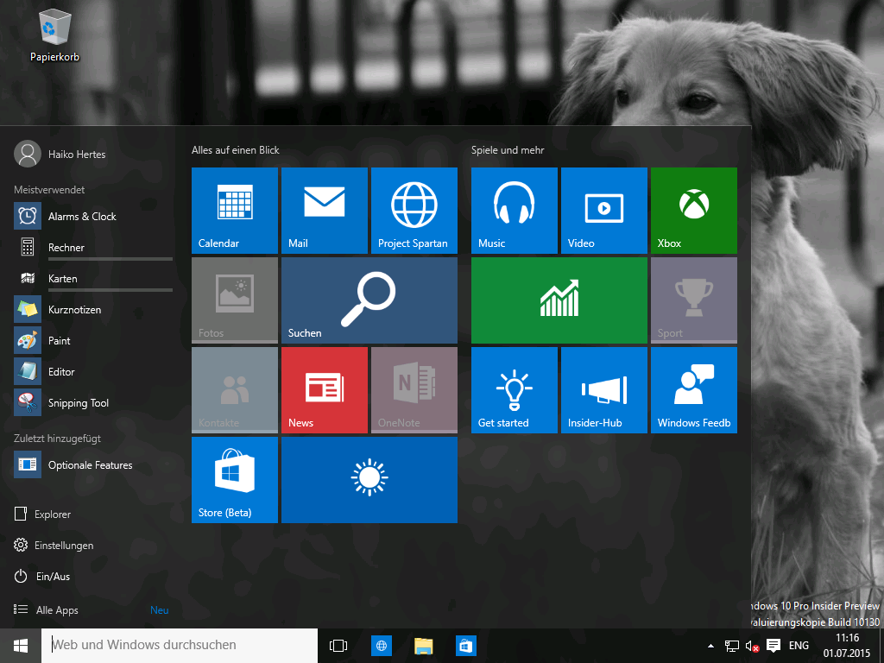Open the Xbox tile
Screen dimensions: 884x663
[x=693, y=211]
